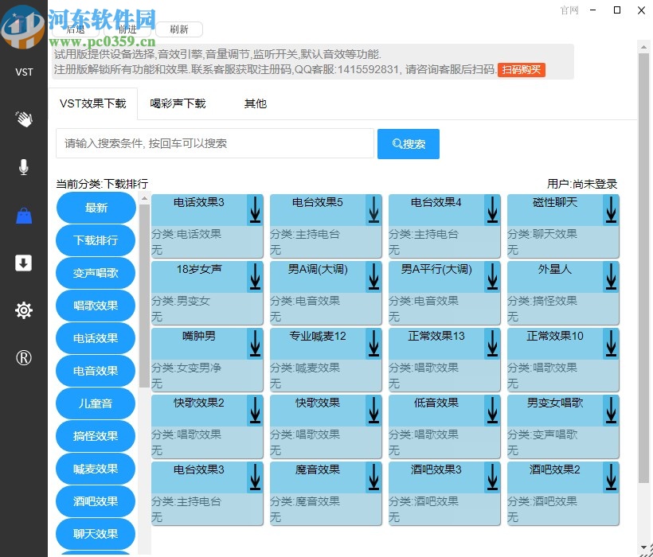The height and width of the screenshot is (557, 653).
Task: Open the 其他 tab
Action: (x=255, y=103)
